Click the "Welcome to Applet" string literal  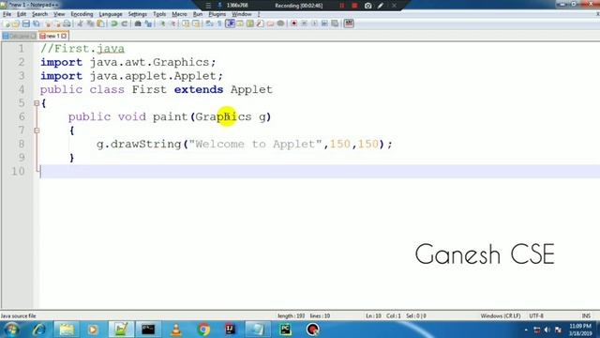pos(255,144)
